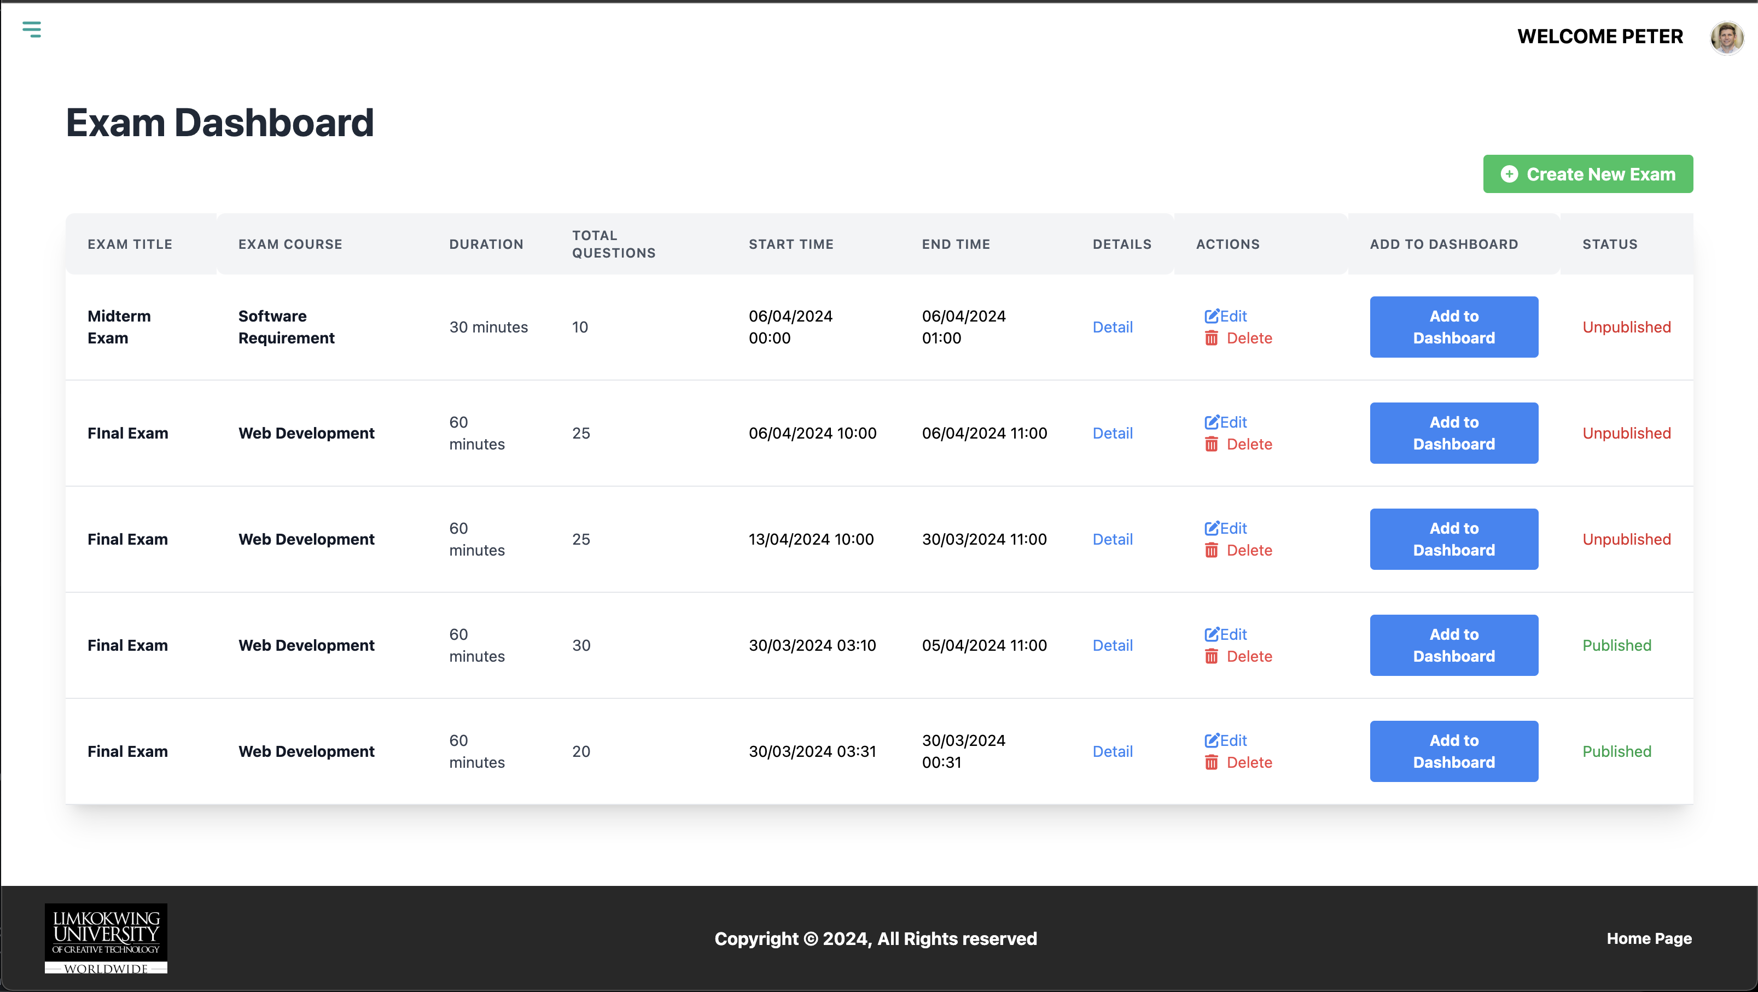1758x992 pixels.
Task: Click Create New Exam button
Action: click(1587, 174)
